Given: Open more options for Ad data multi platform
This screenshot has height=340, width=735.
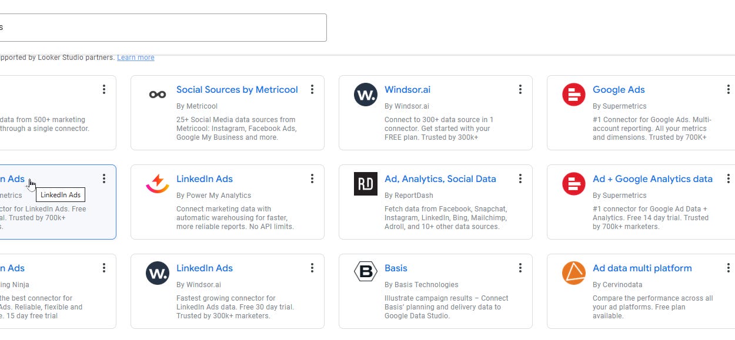Looking at the screenshot, I should click(729, 268).
